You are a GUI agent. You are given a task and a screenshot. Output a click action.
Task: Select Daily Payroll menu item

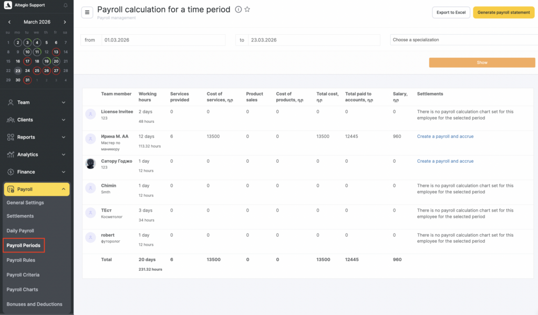pos(20,230)
